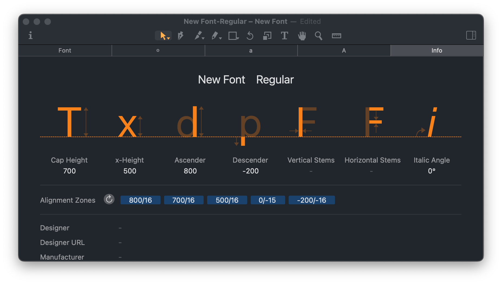
Task: Open the uppercase A tab
Action: pos(344,50)
